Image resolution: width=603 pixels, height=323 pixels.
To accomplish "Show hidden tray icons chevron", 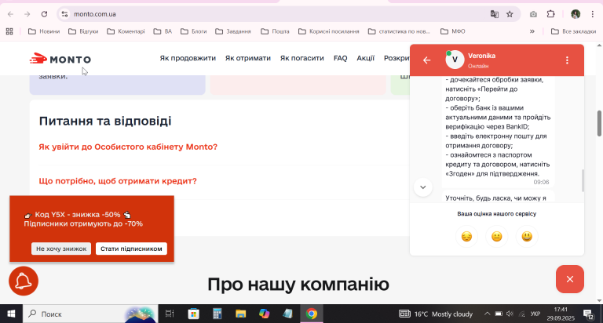I will (x=487, y=314).
